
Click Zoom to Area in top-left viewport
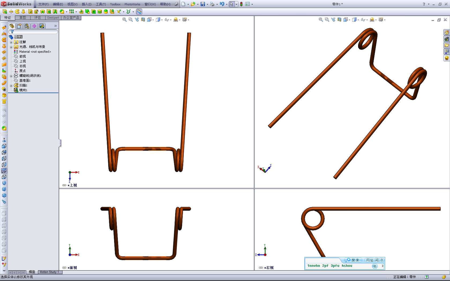coord(131,20)
